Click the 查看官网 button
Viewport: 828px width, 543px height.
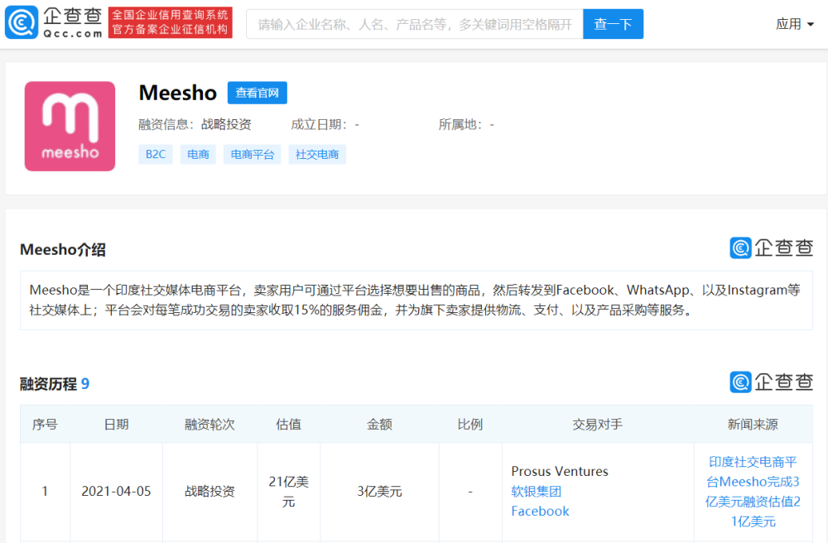click(258, 93)
